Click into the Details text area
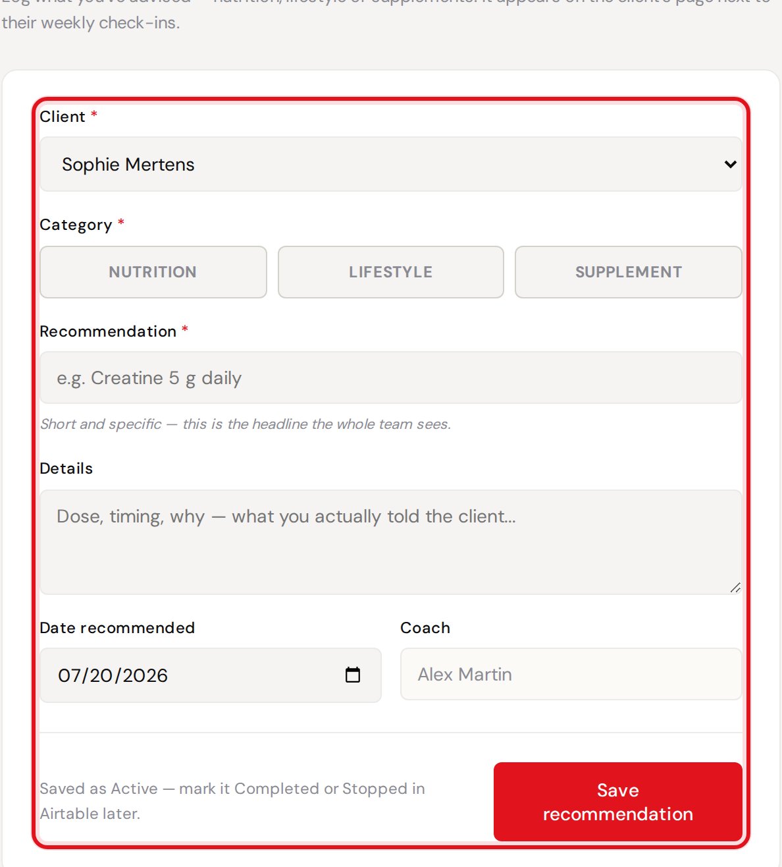The width and height of the screenshot is (782, 867). tap(390, 542)
